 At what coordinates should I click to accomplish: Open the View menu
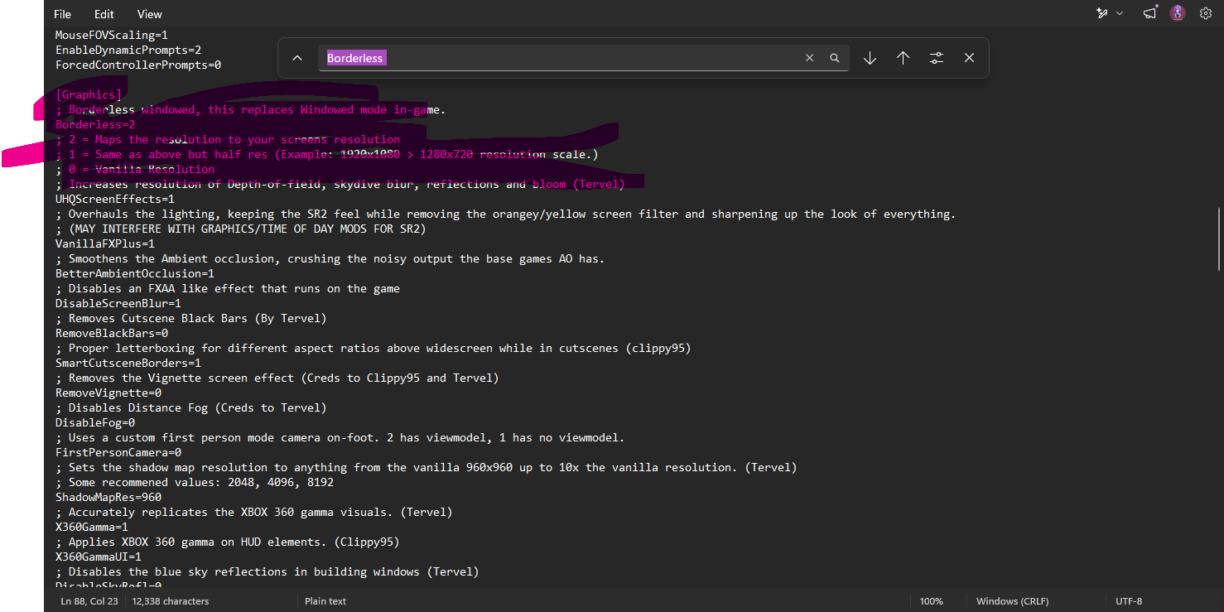click(x=150, y=14)
